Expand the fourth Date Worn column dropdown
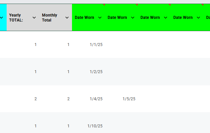Image resolution: width=210 pixels, height=133 pixels. (x=198, y=18)
